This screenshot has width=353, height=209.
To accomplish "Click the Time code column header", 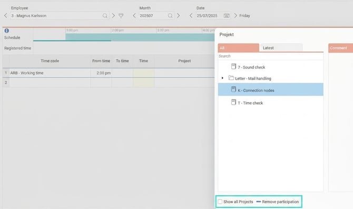I will [x=50, y=61].
